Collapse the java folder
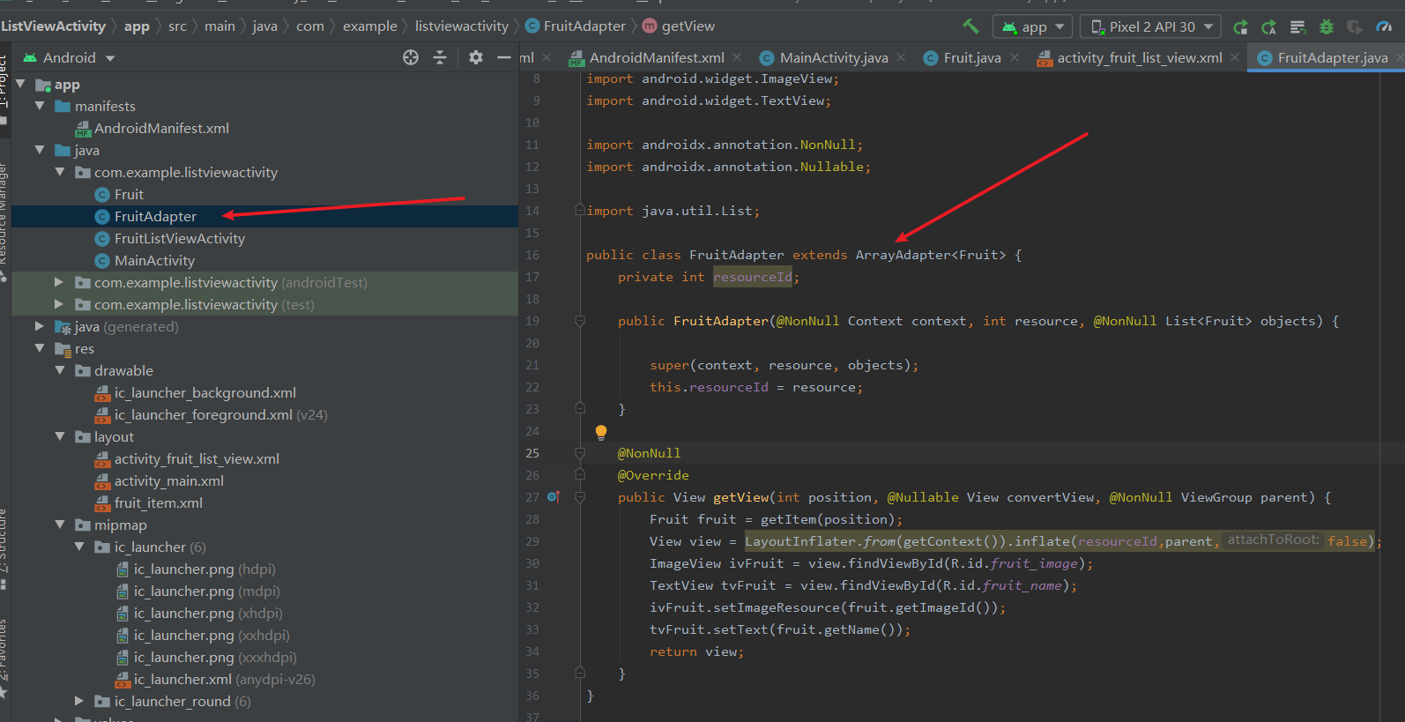Screen dimensions: 1405x722 [x=40, y=150]
